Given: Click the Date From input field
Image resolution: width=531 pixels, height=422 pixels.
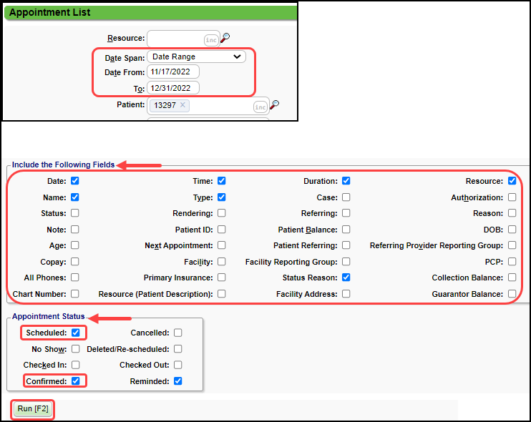Looking at the screenshot, I should tap(173, 72).
